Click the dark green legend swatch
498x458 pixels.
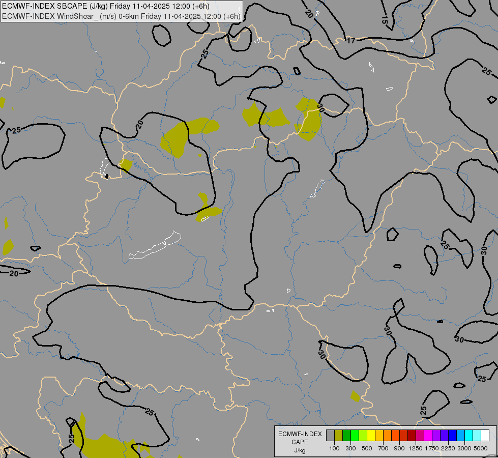point(347,436)
